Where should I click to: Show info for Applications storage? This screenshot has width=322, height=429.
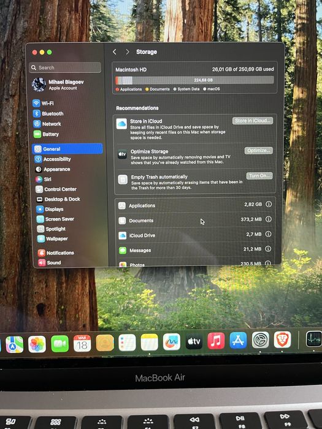tap(269, 204)
